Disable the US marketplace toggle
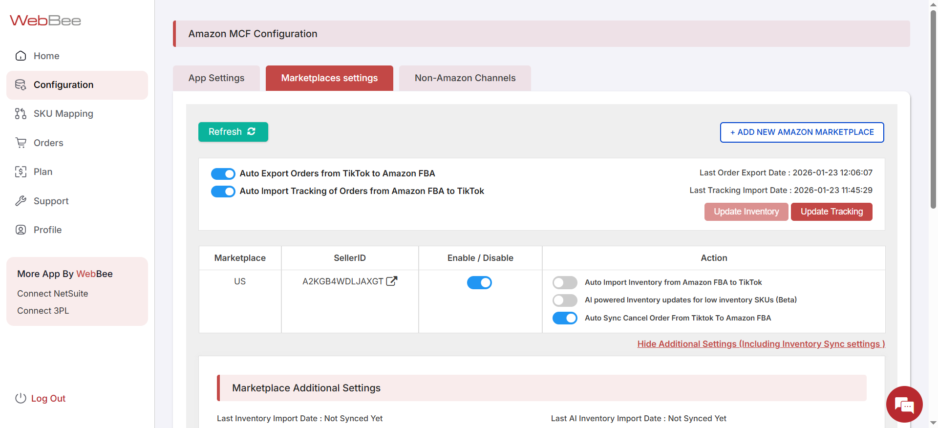The width and height of the screenshot is (938, 428). coord(479,282)
